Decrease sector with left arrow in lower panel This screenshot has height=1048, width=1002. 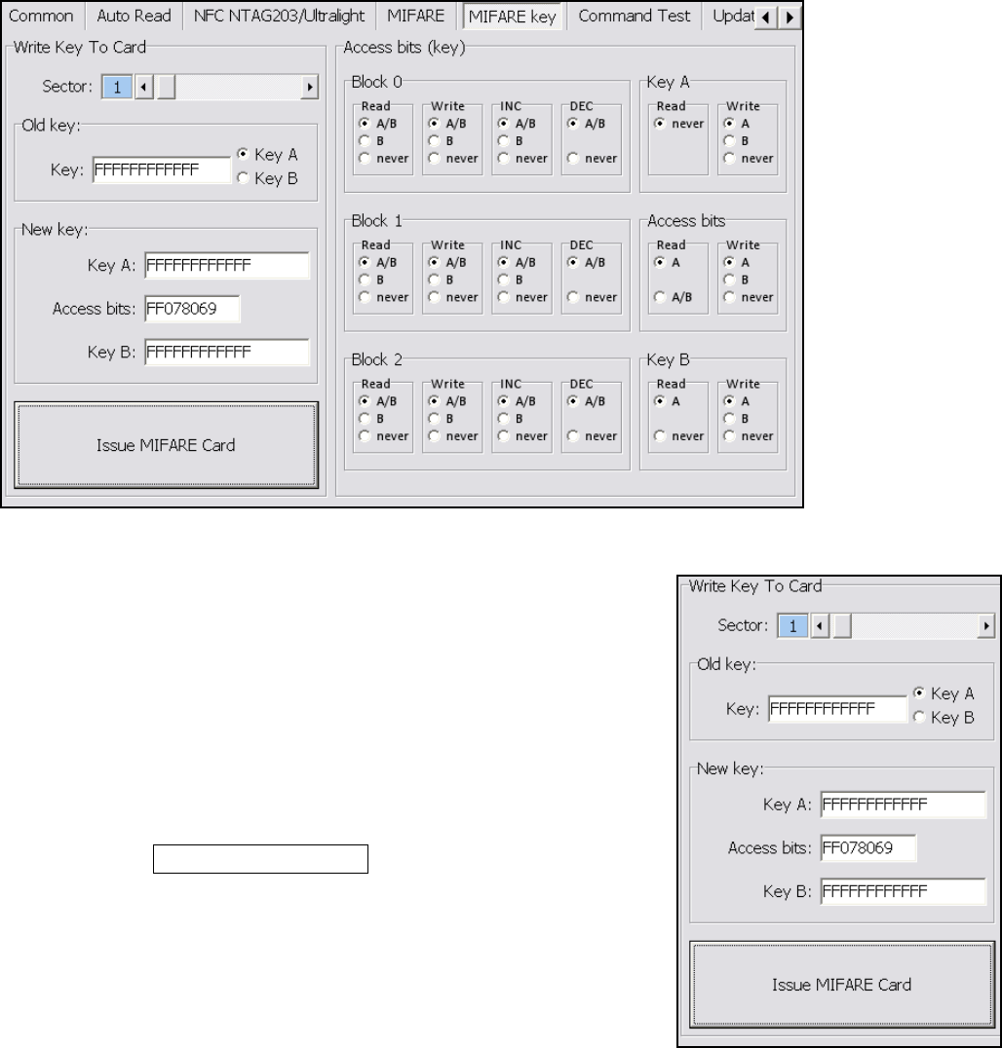pyautogui.click(x=820, y=626)
